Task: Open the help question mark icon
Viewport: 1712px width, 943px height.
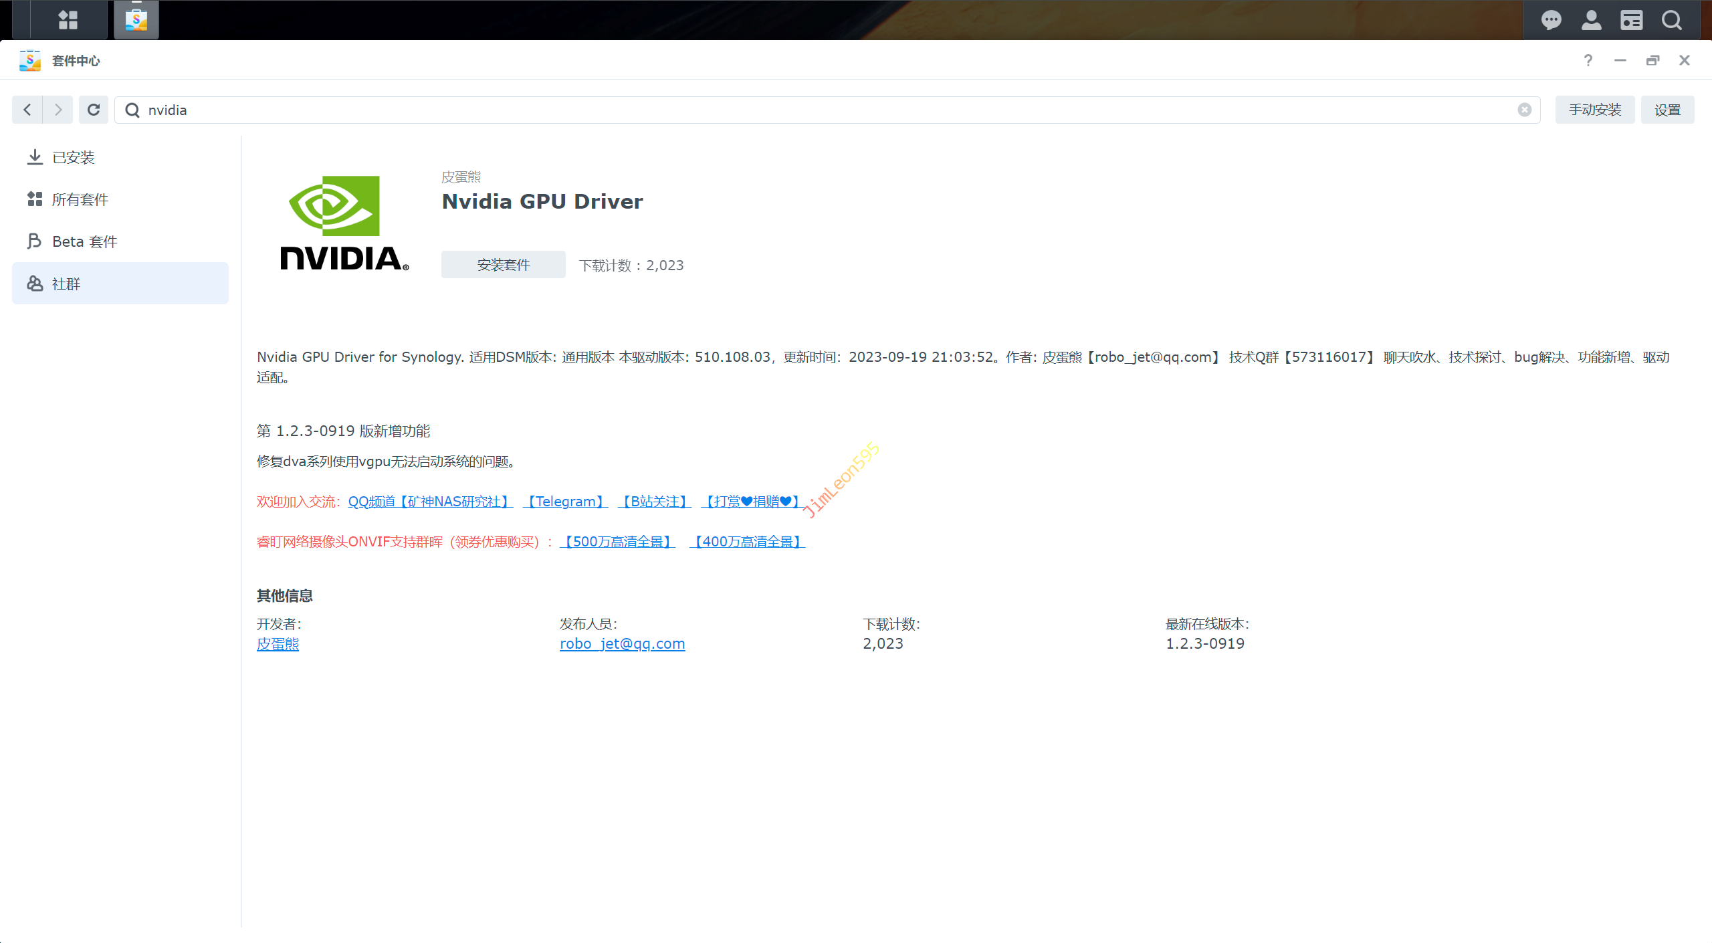Action: 1588,60
